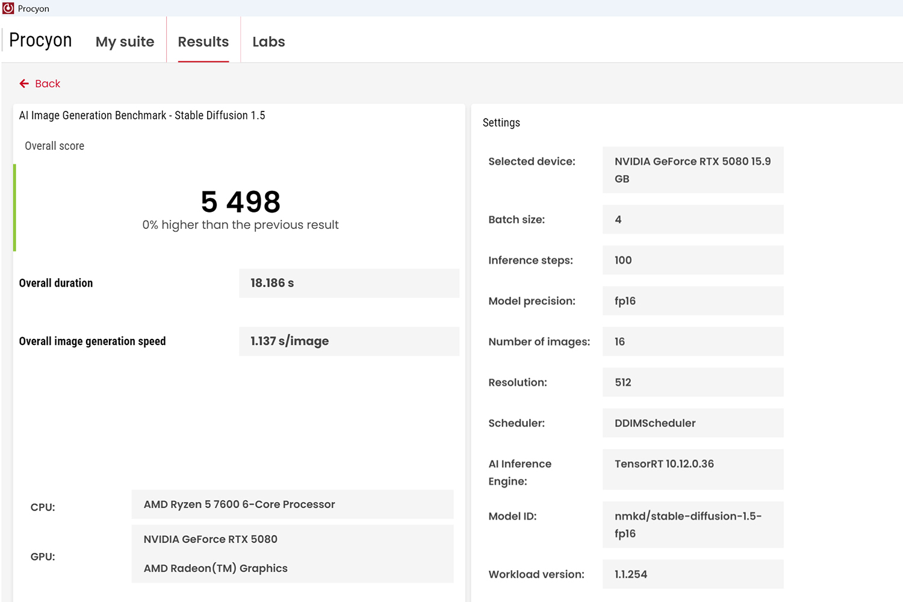Click the Scheduler DDIMScheduler field
The height and width of the screenshot is (602, 903).
click(x=693, y=423)
